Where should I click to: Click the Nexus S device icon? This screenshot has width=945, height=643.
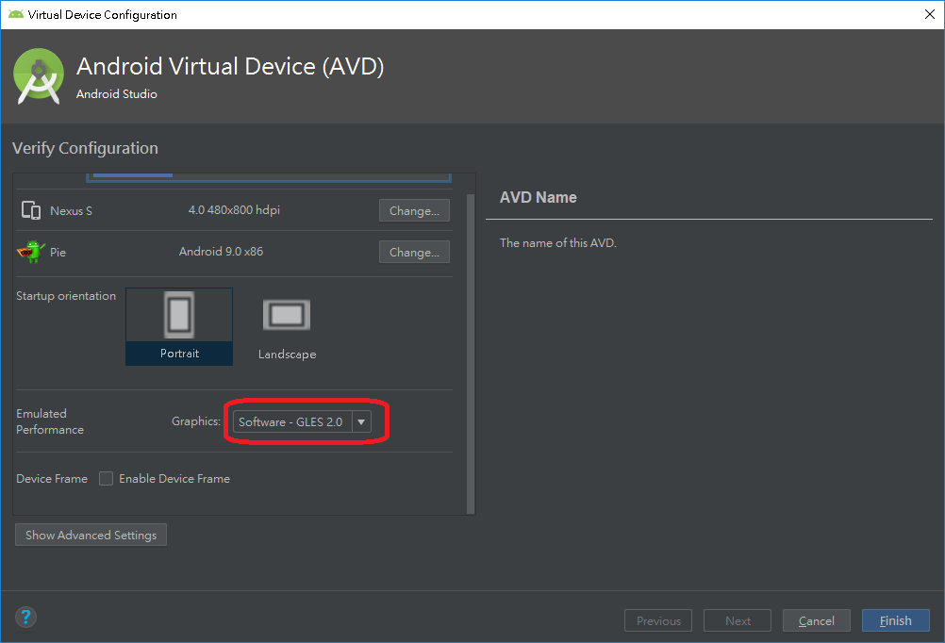click(31, 210)
